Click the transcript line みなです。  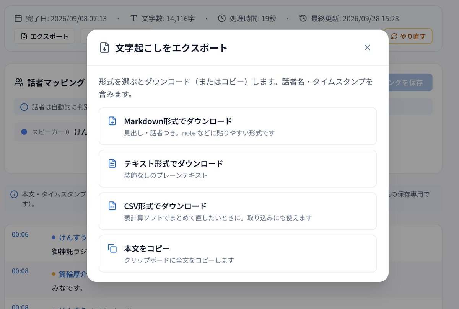pyautogui.click(x=67, y=288)
